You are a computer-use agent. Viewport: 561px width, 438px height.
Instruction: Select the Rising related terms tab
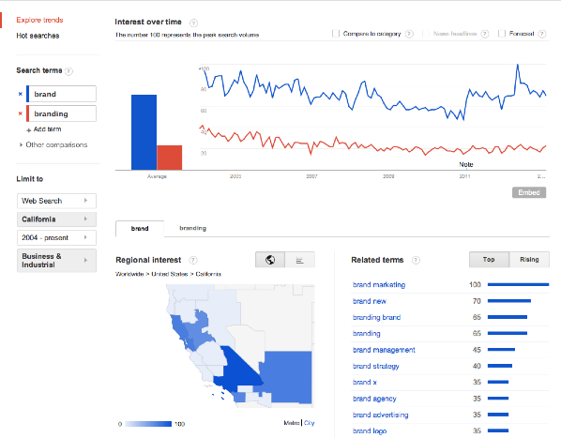click(529, 260)
